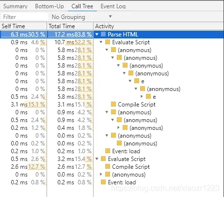Collapse the Parse HTML tree node
224x197 pixels.
click(97, 34)
